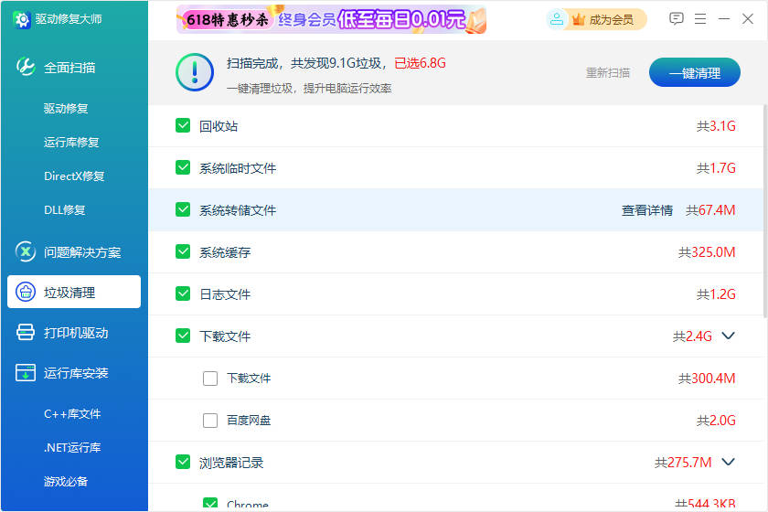Open the hamburger main menu icon
The image size is (768, 512).
point(700,19)
